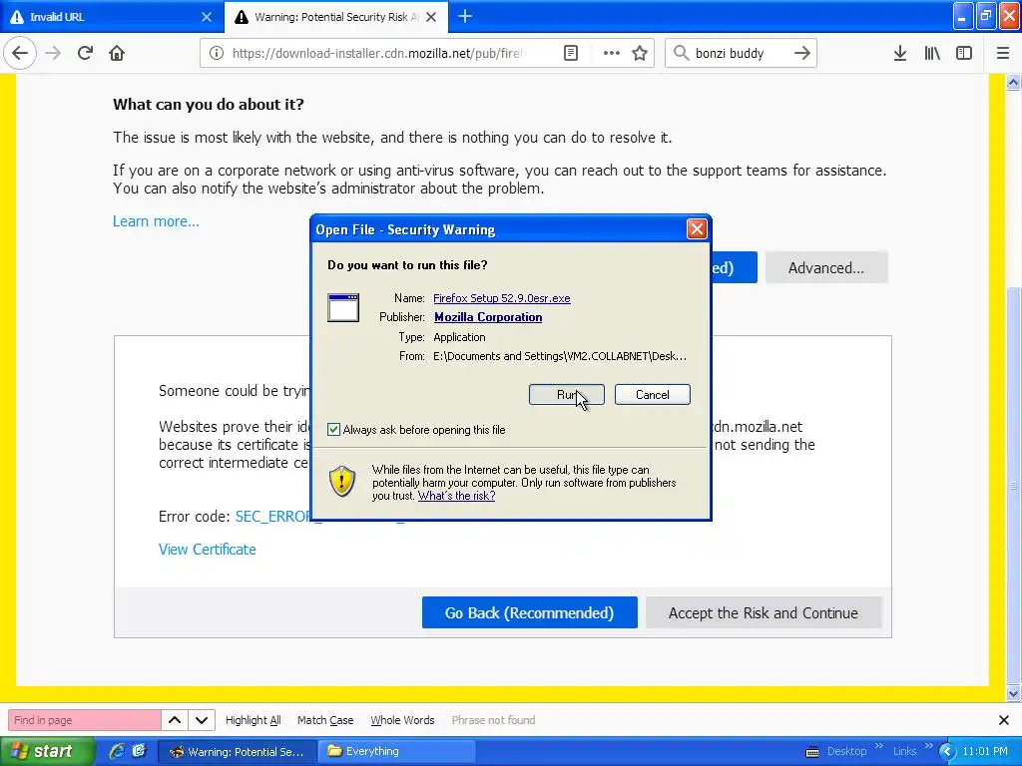The width and height of the screenshot is (1022, 766).
Task: Expand the Links toolbar chevron
Action: pyautogui.click(x=928, y=746)
